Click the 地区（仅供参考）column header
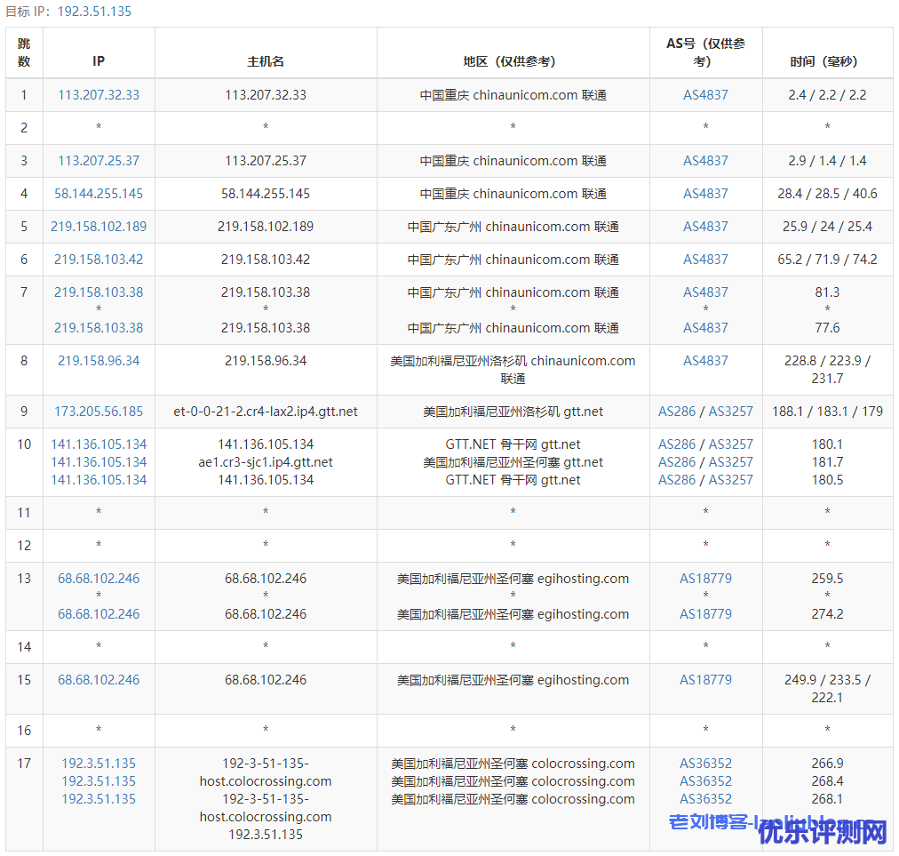 [513, 61]
